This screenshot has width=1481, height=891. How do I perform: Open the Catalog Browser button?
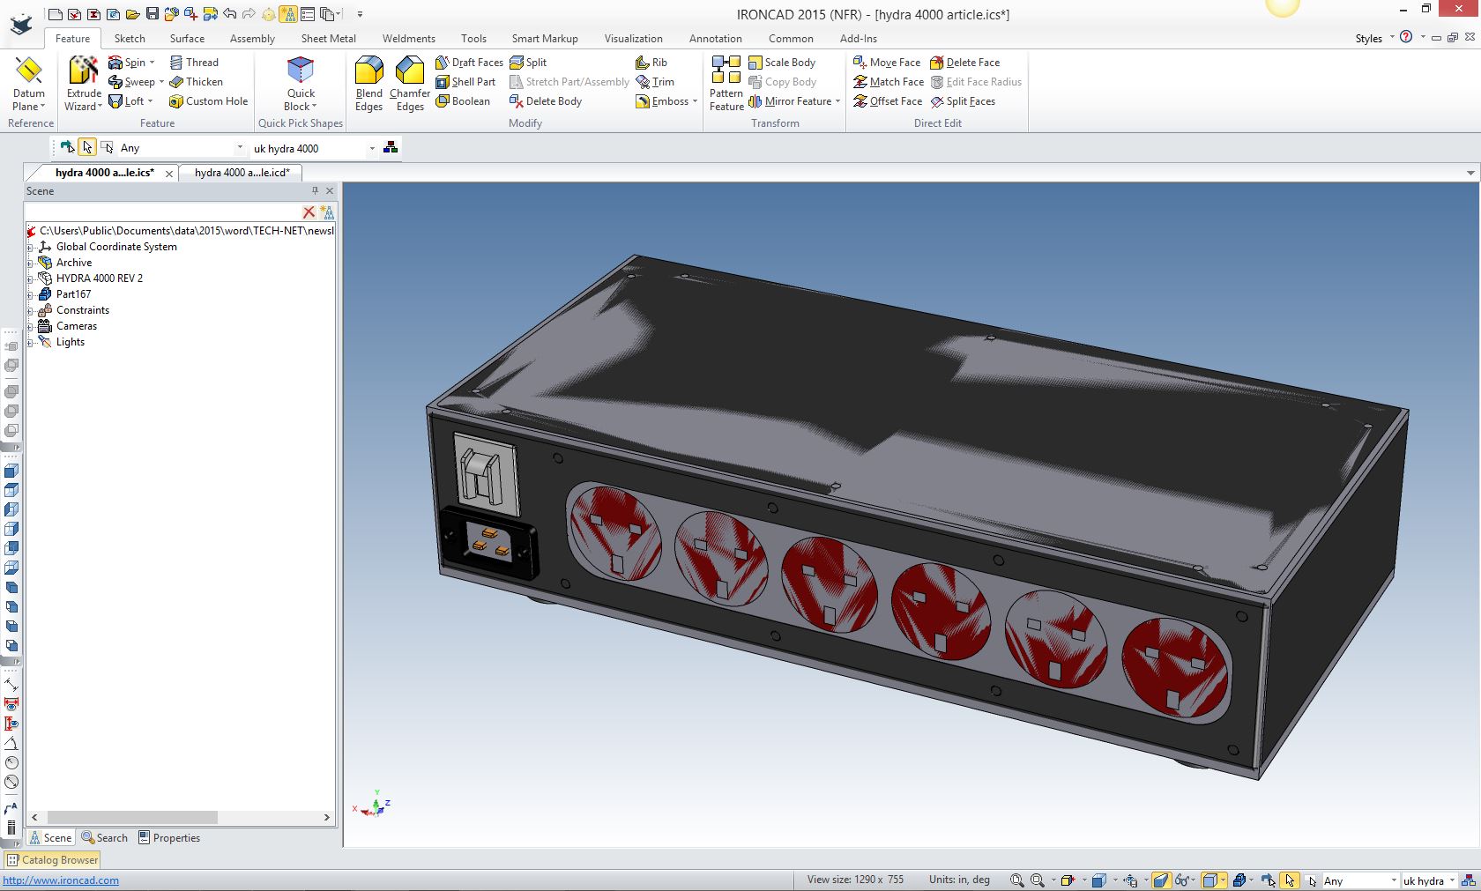53,860
